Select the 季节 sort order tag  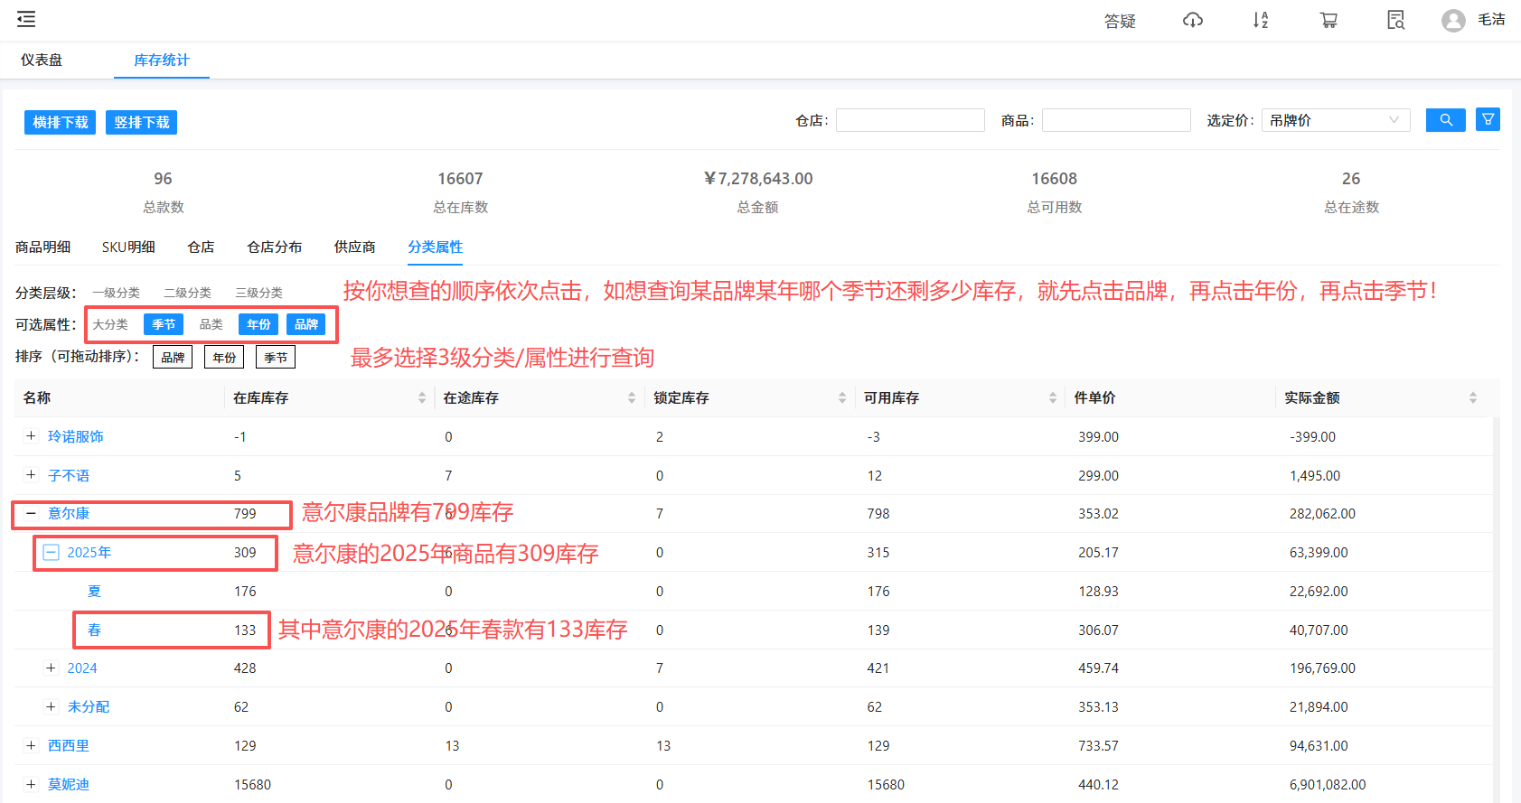click(x=276, y=358)
